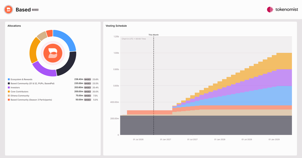Click the Vesting Schedule panel heading
Viewport: 302px width, 158px height.
tap(116, 26)
